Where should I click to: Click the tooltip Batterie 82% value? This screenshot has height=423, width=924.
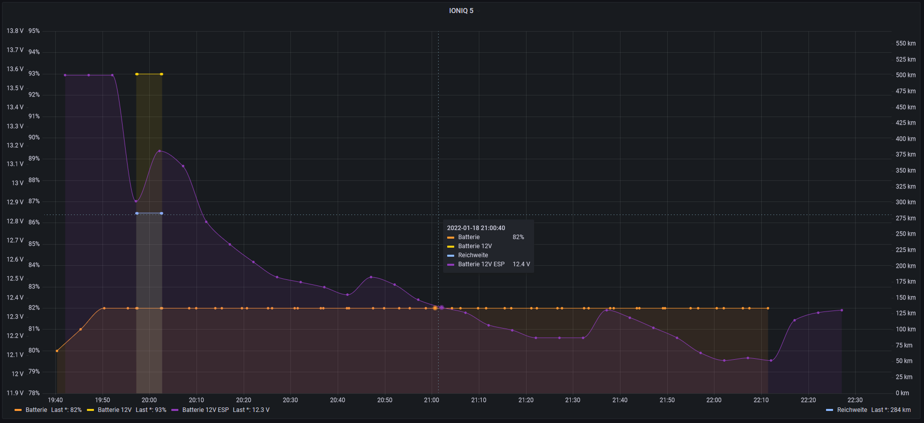click(518, 237)
